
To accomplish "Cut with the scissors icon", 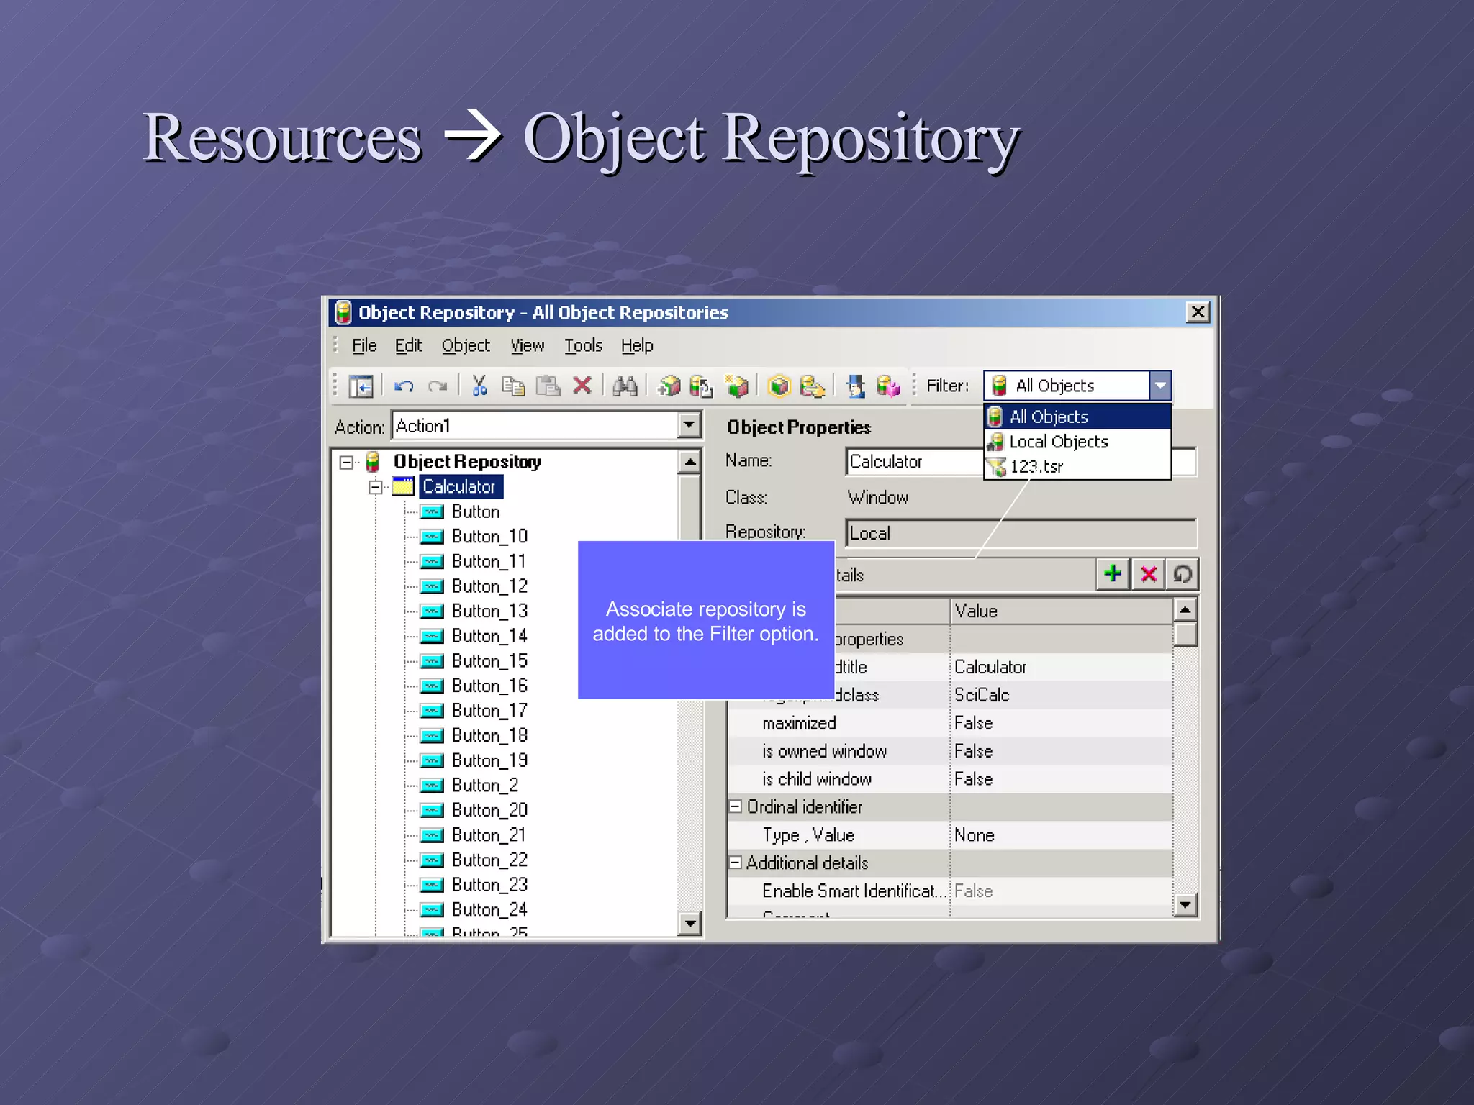I will pos(479,386).
